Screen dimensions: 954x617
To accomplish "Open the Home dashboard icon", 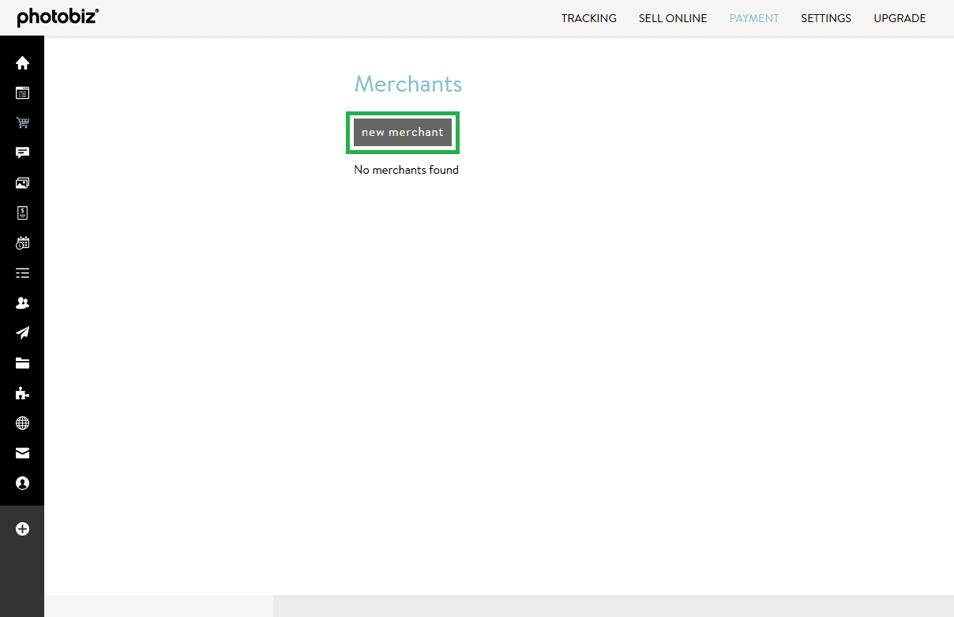I will coord(22,62).
